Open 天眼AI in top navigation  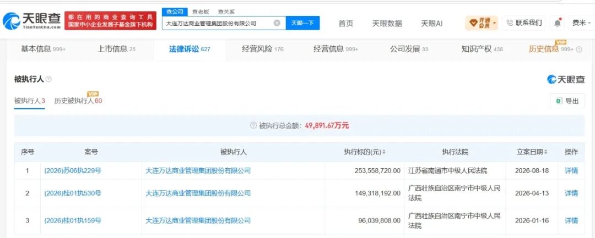coord(431,23)
